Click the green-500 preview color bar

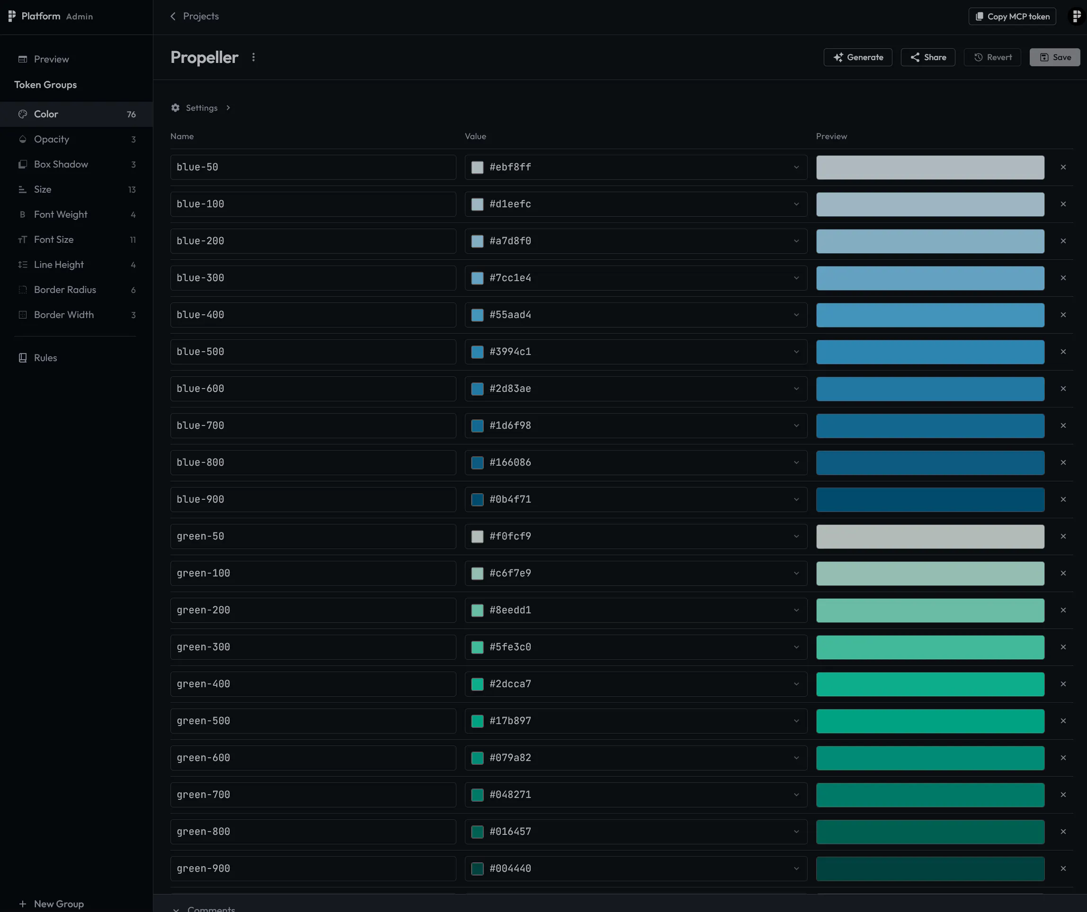[x=930, y=721]
